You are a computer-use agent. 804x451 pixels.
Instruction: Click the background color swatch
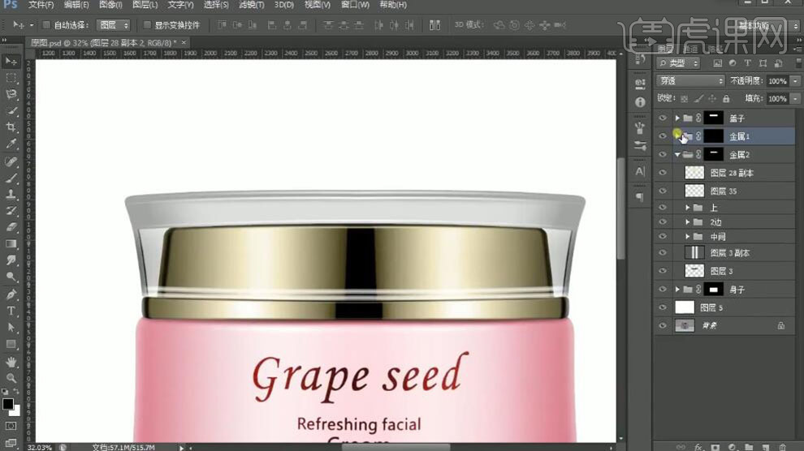point(16,411)
